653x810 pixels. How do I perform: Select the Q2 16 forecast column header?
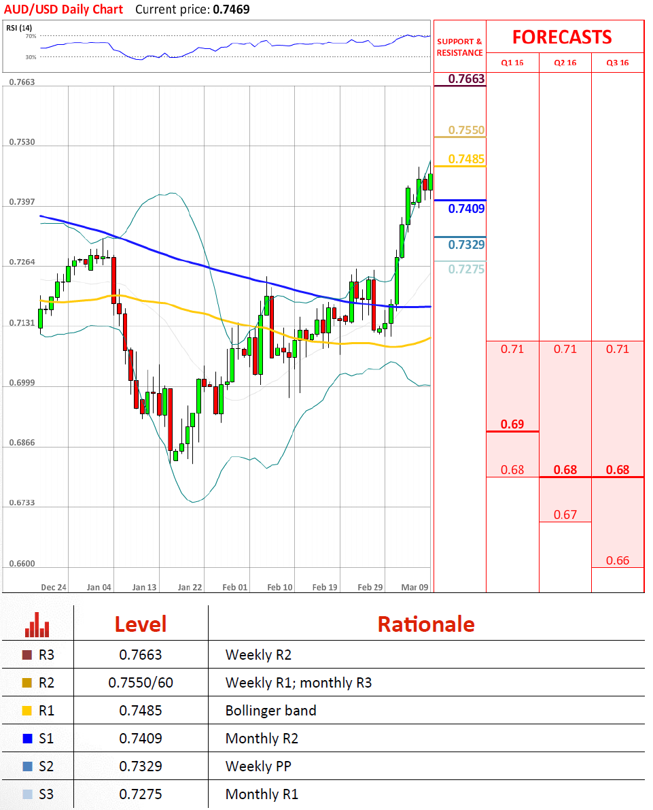[565, 63]
